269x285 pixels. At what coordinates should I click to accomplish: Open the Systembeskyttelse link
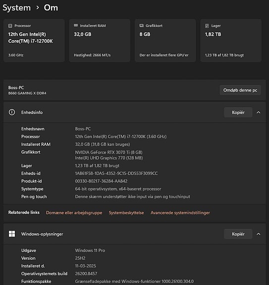point(126,213)
